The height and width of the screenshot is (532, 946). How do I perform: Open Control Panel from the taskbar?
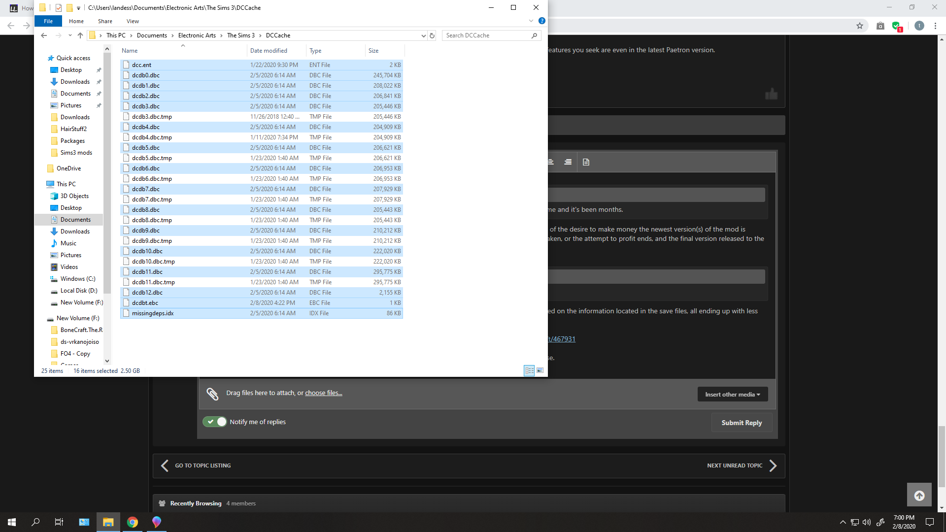point(84,522)
